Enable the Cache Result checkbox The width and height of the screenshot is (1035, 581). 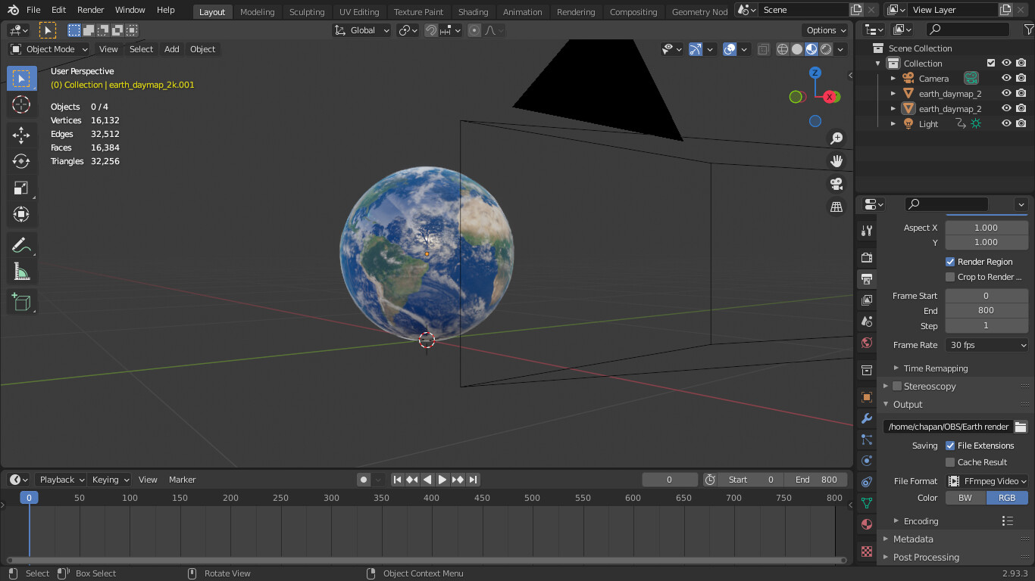point(950,462)
